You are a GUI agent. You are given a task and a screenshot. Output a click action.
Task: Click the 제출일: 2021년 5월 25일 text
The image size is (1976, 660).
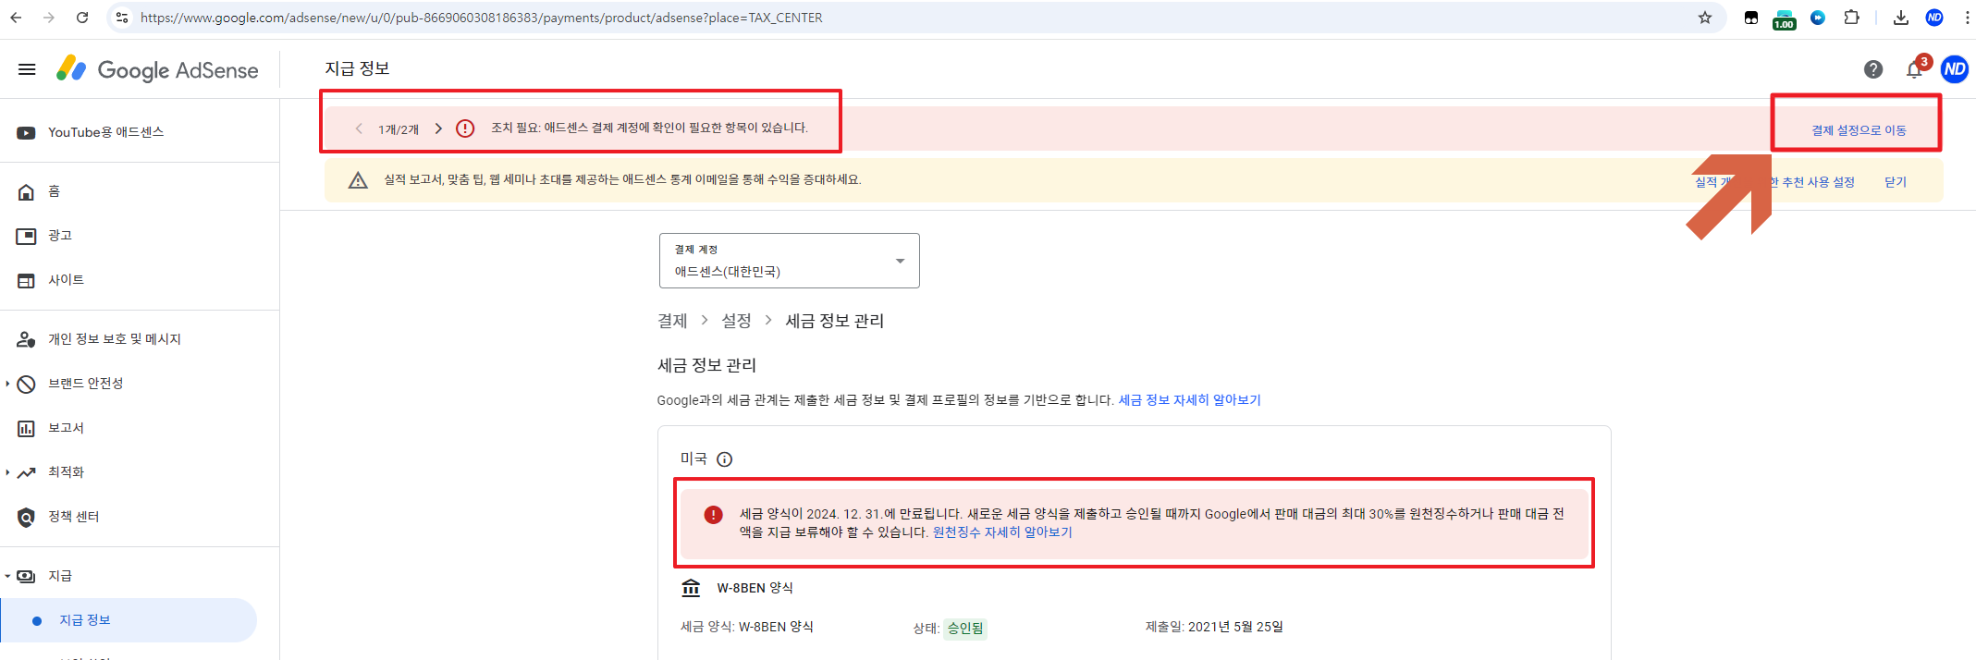1214,627
